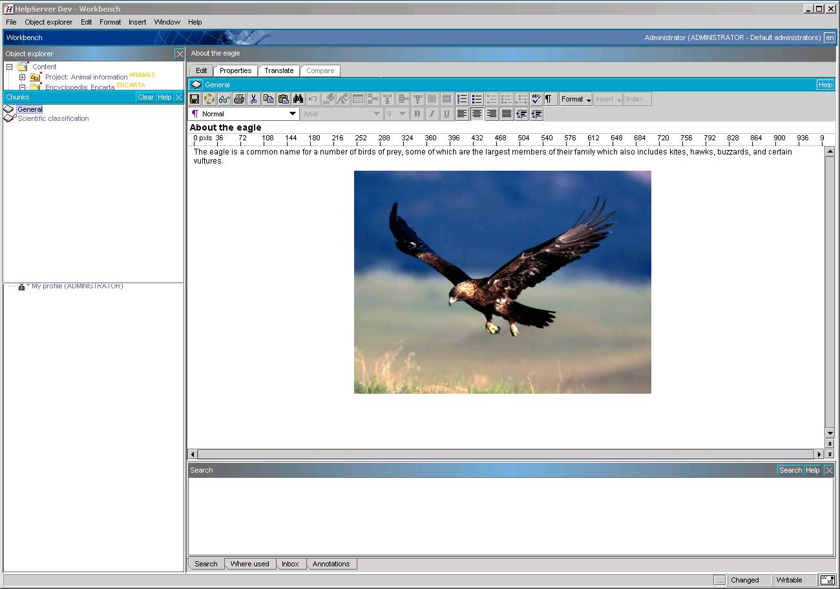Image resolution: width=840 pixels, height=589 pixels.
Task: Click the refresh icon next to Save
Action: click(209, 98)
